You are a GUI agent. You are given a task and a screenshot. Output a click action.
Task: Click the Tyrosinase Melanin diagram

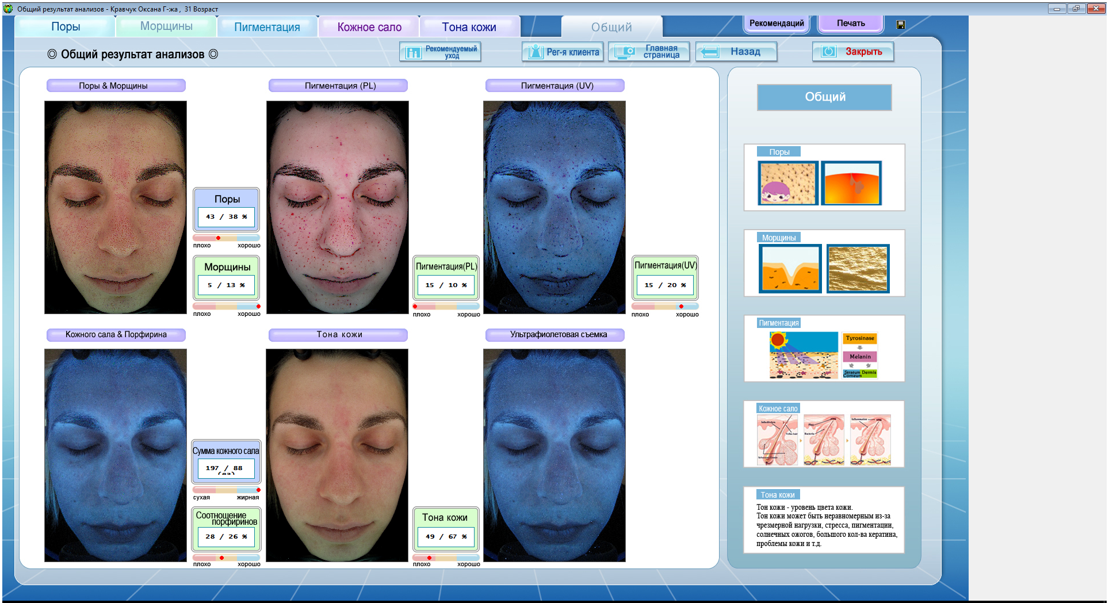860,355
